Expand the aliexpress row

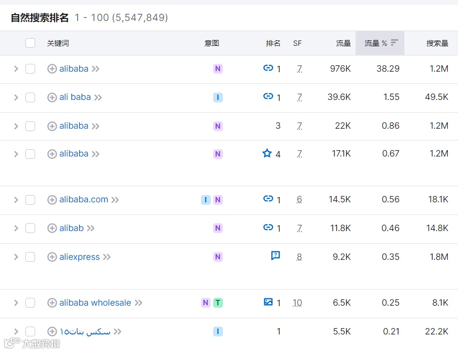point(16,257)
